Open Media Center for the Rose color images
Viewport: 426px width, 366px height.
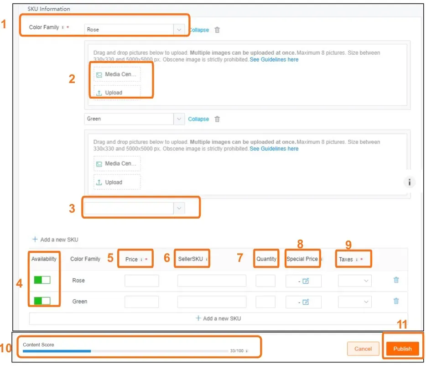click(x=117, y=74)
